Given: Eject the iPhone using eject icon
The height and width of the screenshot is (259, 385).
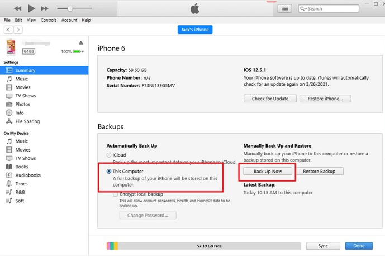Looking at the screenshot, I should pyautogui.click(x=81, y=43).
